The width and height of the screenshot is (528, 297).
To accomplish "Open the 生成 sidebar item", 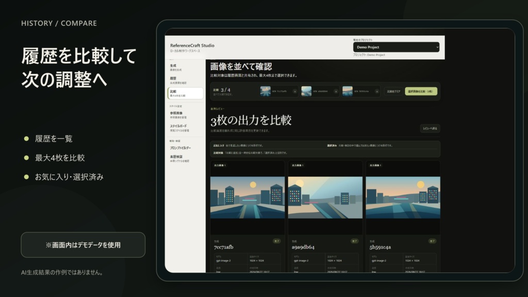I will pos(185,68).
